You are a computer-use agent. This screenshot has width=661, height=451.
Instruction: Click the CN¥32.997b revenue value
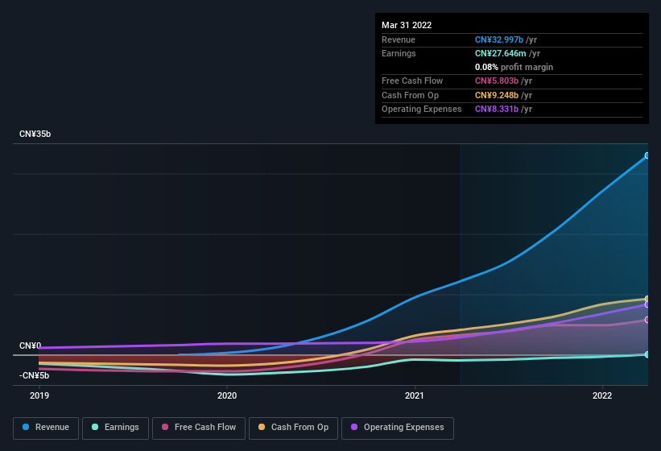(499, 39)
